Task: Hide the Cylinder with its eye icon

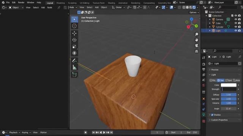Action: 236,27
